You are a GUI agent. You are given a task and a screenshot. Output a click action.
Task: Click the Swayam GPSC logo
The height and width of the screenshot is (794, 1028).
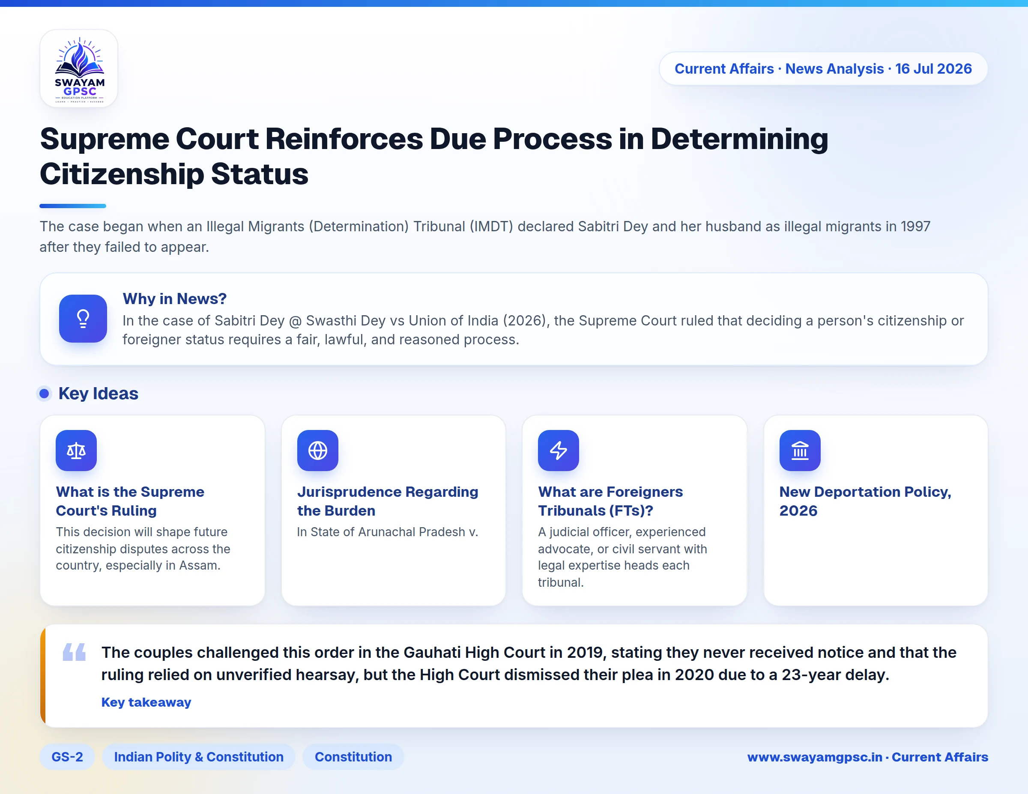pos(79,69)
